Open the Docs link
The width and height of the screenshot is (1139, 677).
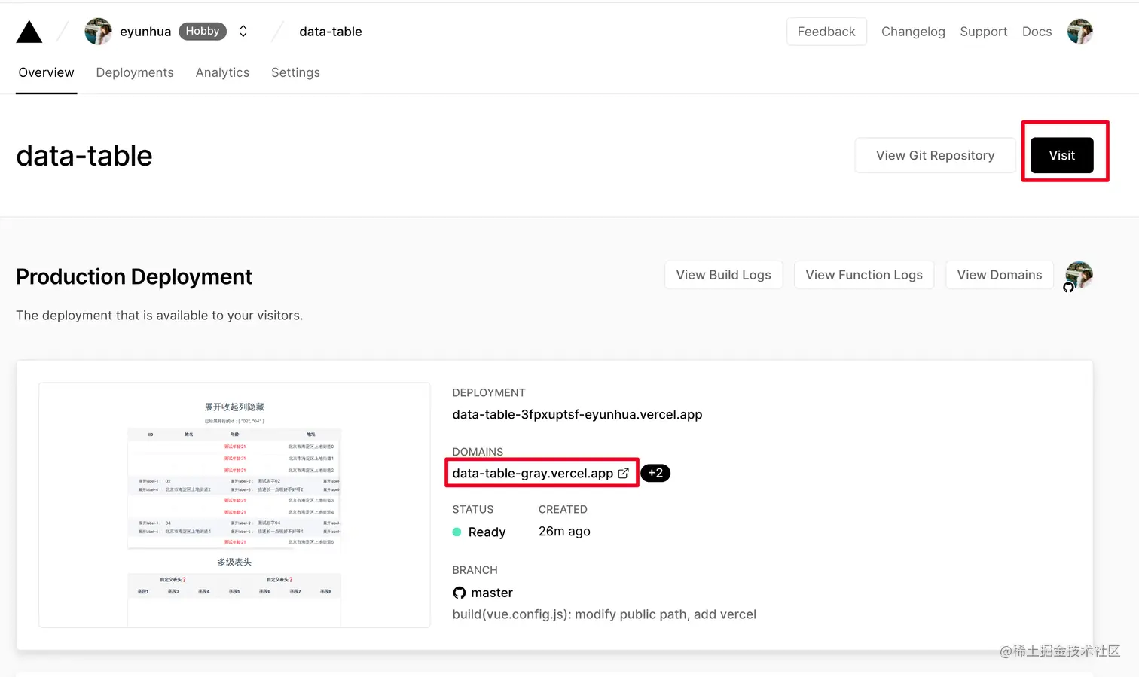click(1037, 32)
